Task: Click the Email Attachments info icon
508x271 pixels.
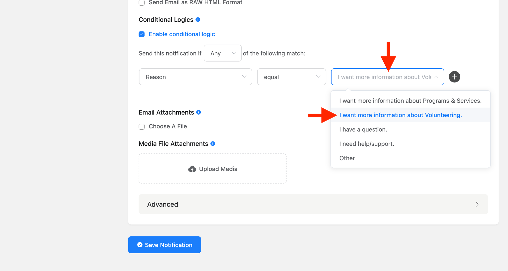Action: tap(199, 112)
